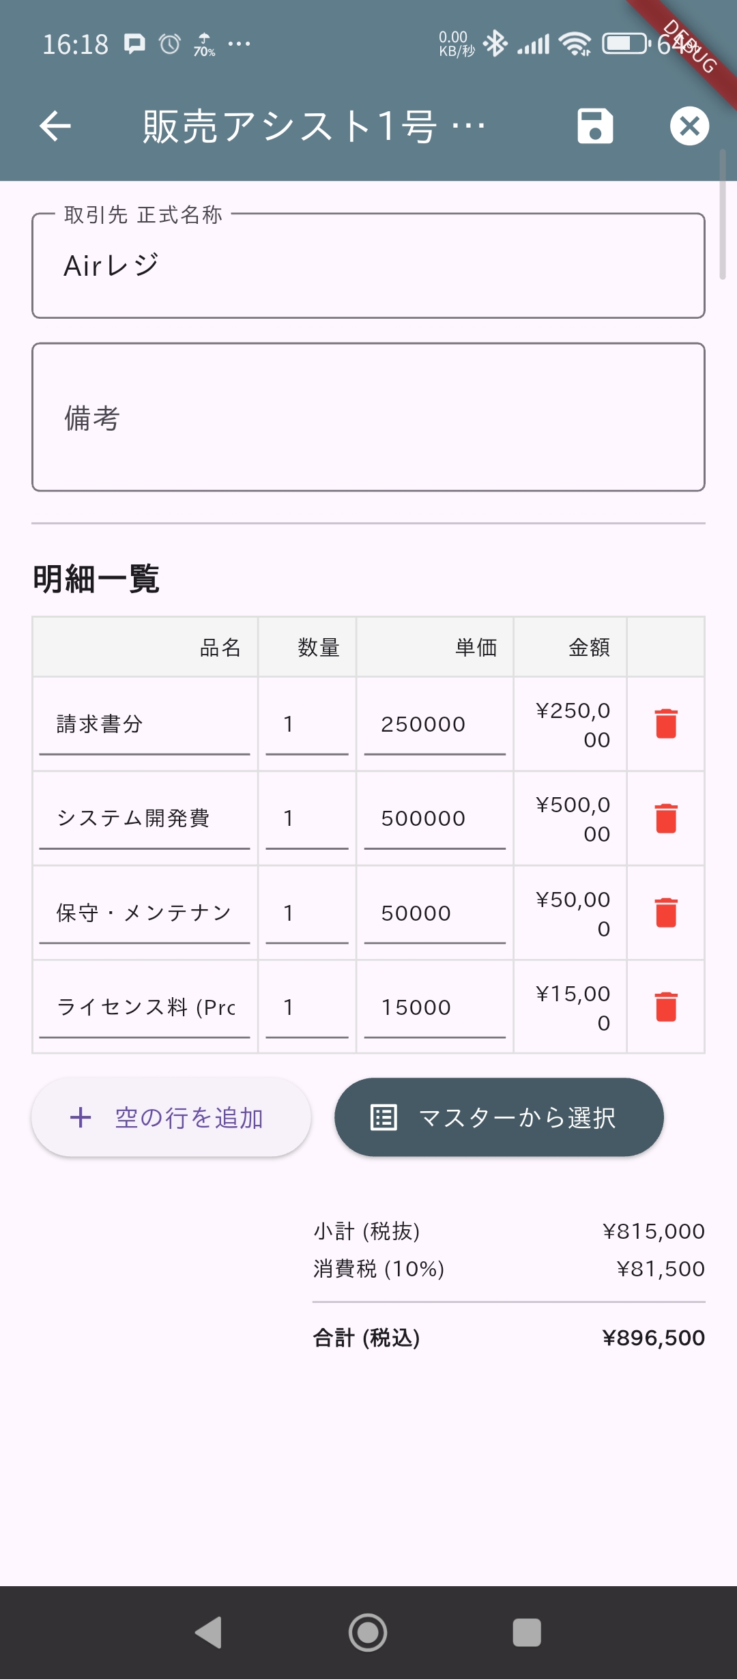Edit item name ライセンス料 field

pyautogui.click(x=145, y=1007)
